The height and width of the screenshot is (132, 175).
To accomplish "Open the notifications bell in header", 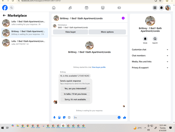I will [x=161, y=8].
